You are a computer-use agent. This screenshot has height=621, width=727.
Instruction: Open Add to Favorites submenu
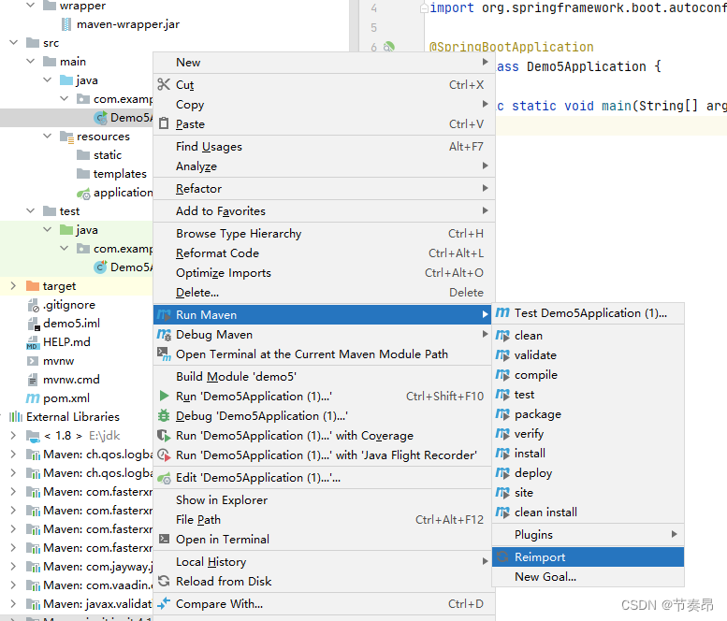[x=324, y=210]
